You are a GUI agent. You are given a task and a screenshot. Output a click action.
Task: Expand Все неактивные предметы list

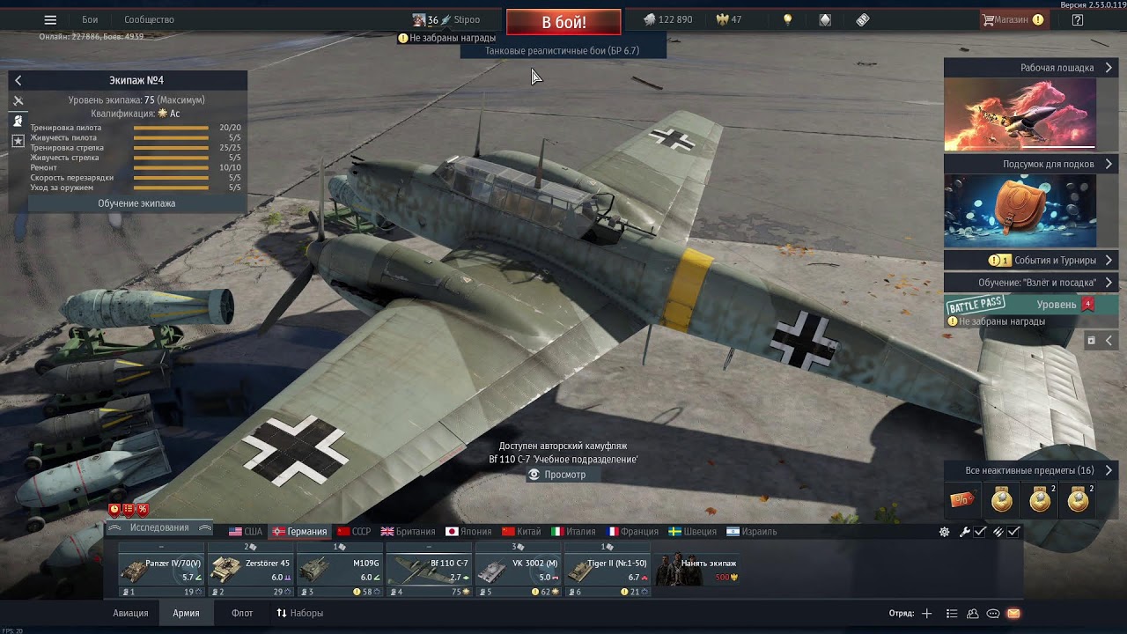coord(1031,470)
